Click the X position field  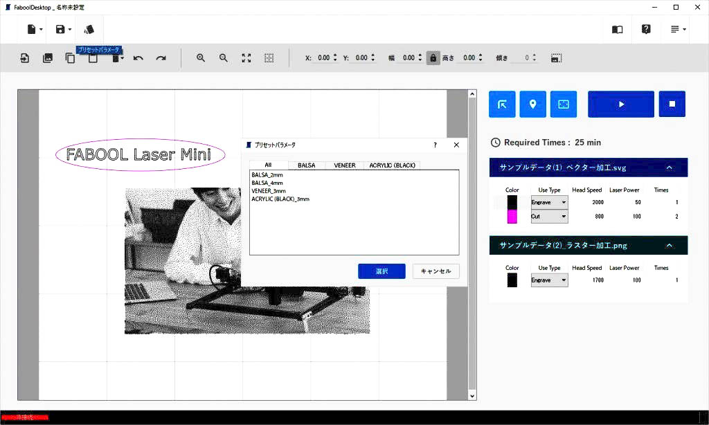(323, 58)
